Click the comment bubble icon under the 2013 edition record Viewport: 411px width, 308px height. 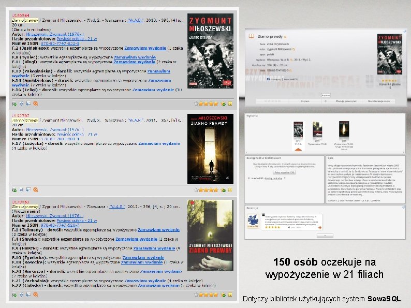(x=28, y=104)
